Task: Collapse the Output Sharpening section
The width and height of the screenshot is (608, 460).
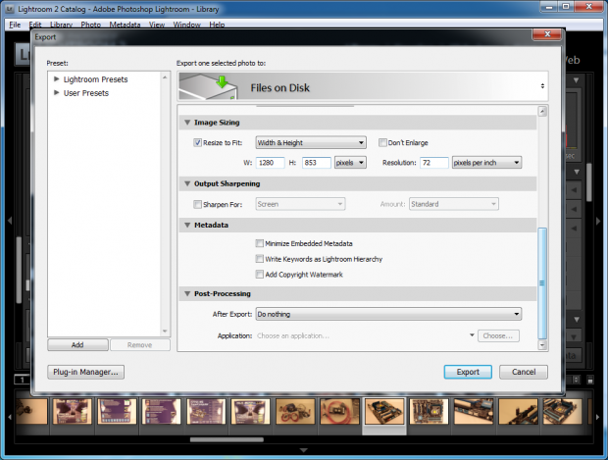Action: (187, 183)
